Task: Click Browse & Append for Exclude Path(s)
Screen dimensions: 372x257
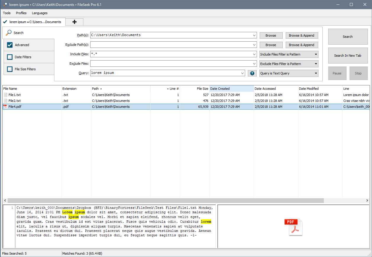Action: pyautogui.click(x=301, y=45)
